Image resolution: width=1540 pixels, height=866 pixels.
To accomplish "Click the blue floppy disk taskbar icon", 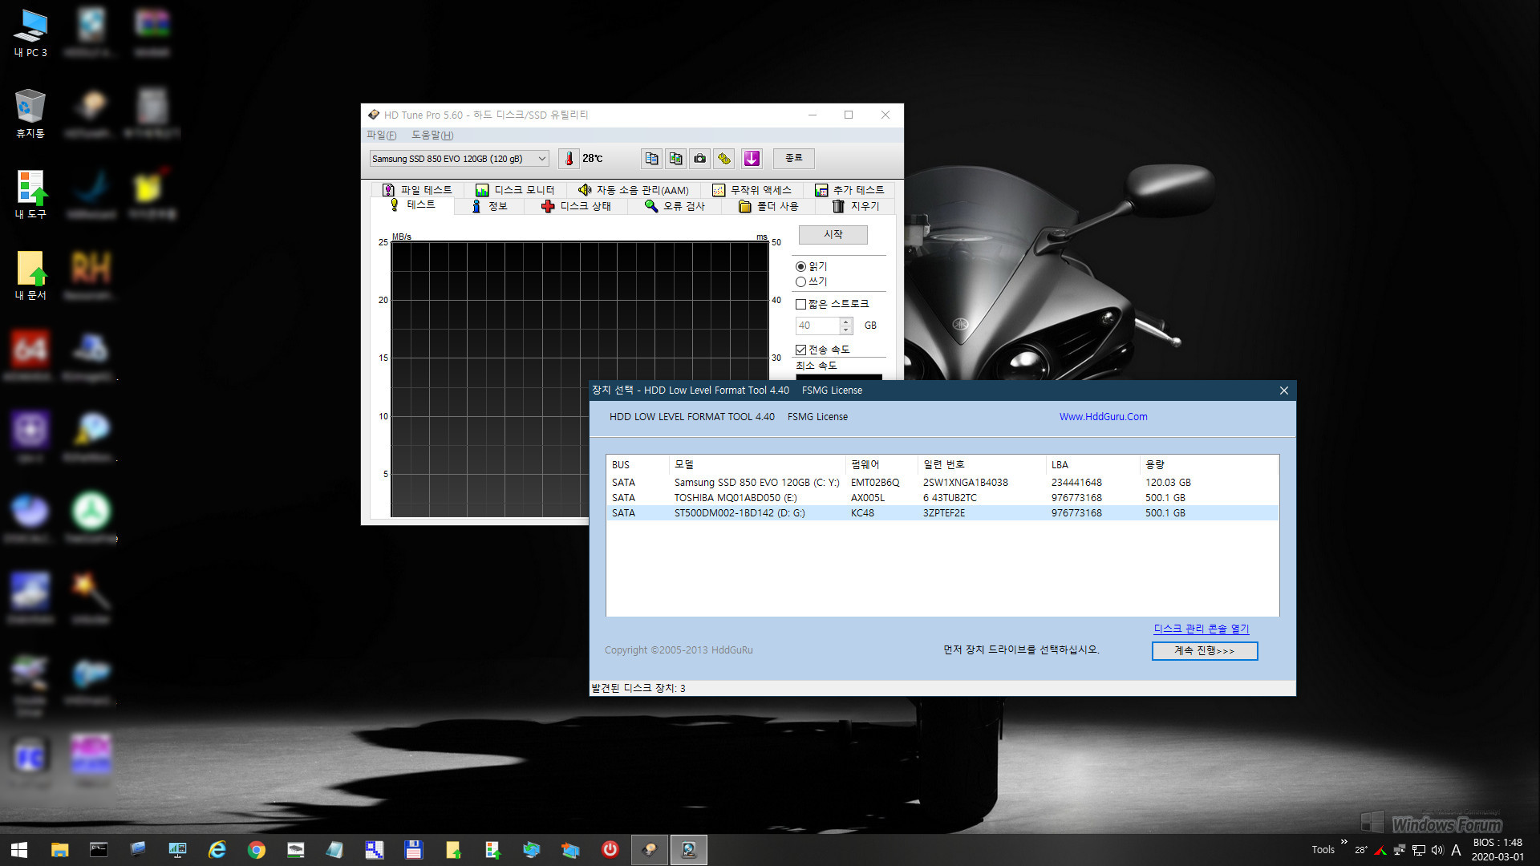I will tap(413, 850).
